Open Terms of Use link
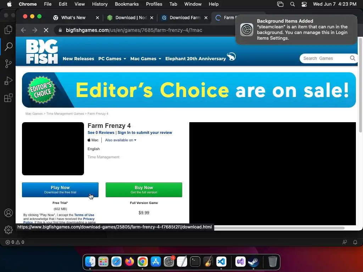The height and width of the screenshot is (272, 363). (x=84, y=215)
